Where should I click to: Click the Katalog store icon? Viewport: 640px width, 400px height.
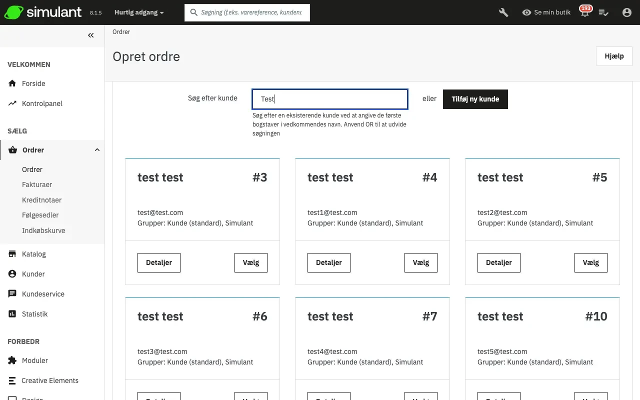(x=12, y=254)
